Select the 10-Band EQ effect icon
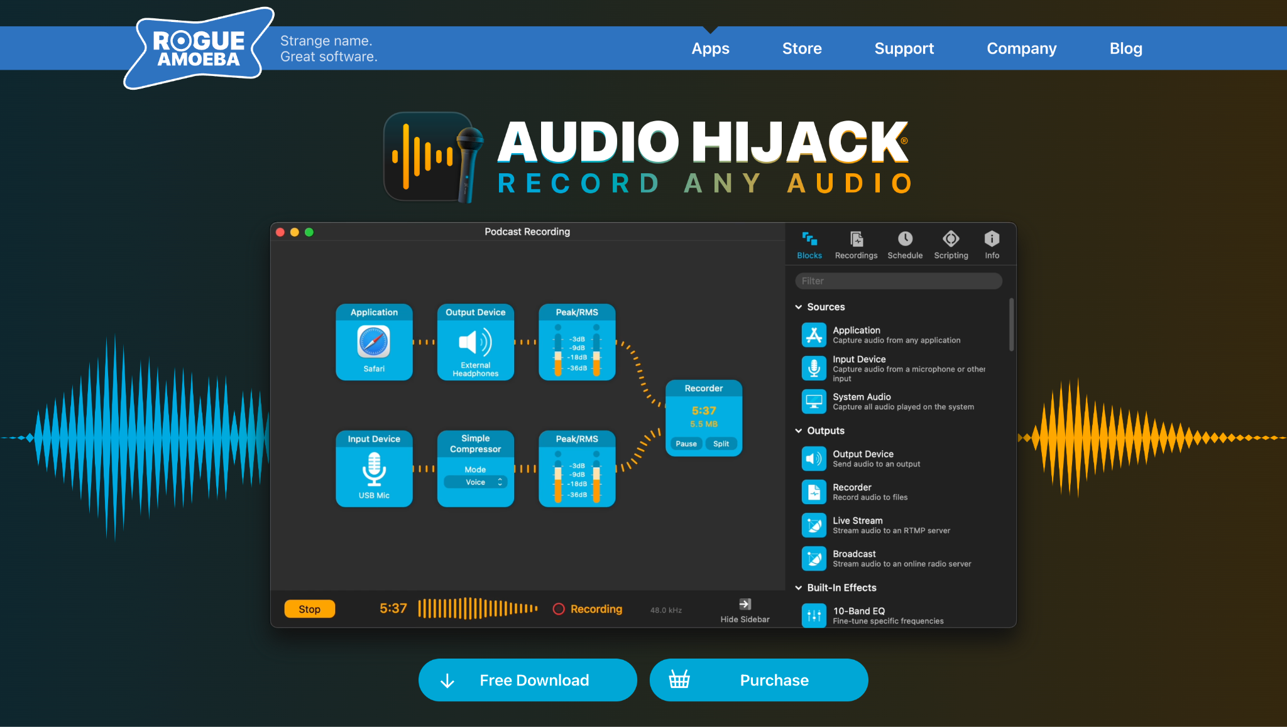 (x=814, y=615)
